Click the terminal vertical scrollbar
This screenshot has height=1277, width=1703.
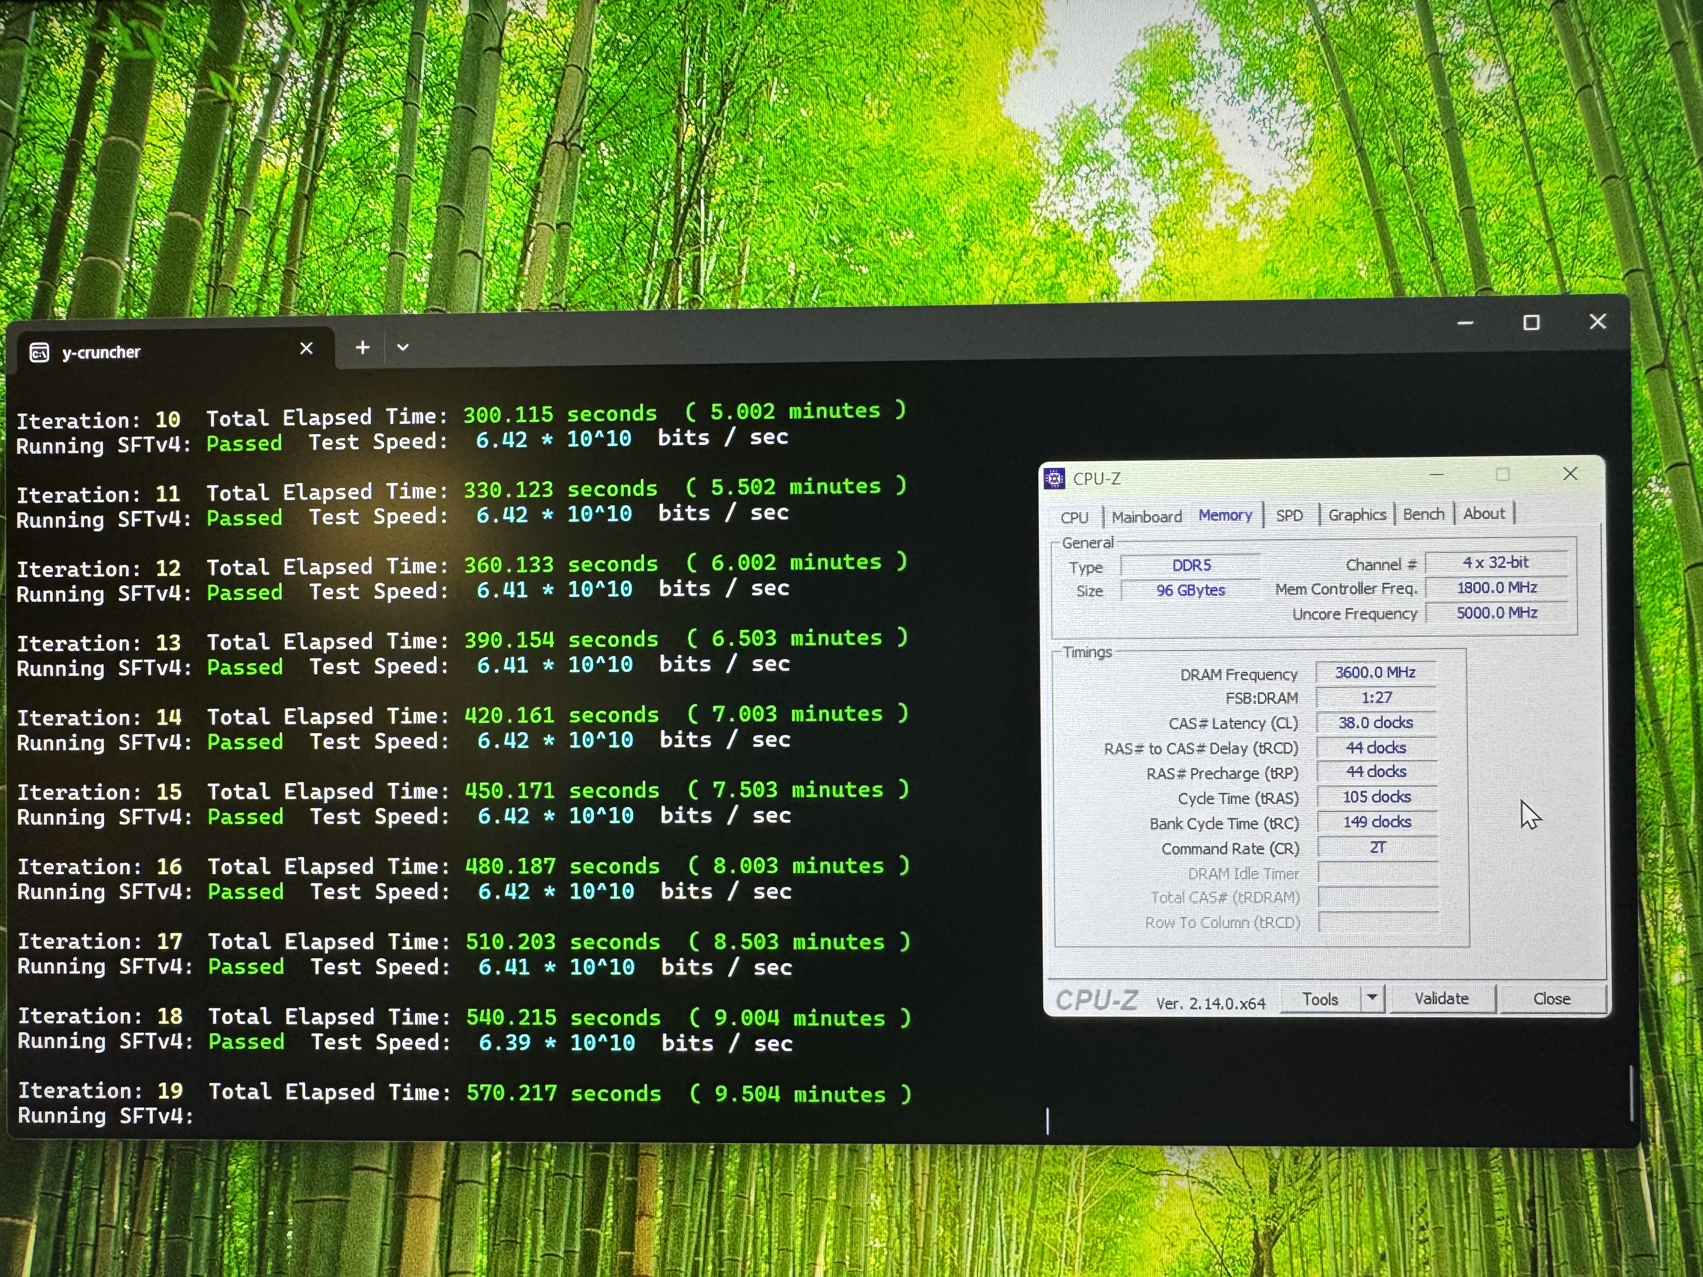pyautogui.click(x=1631, y=1093)
